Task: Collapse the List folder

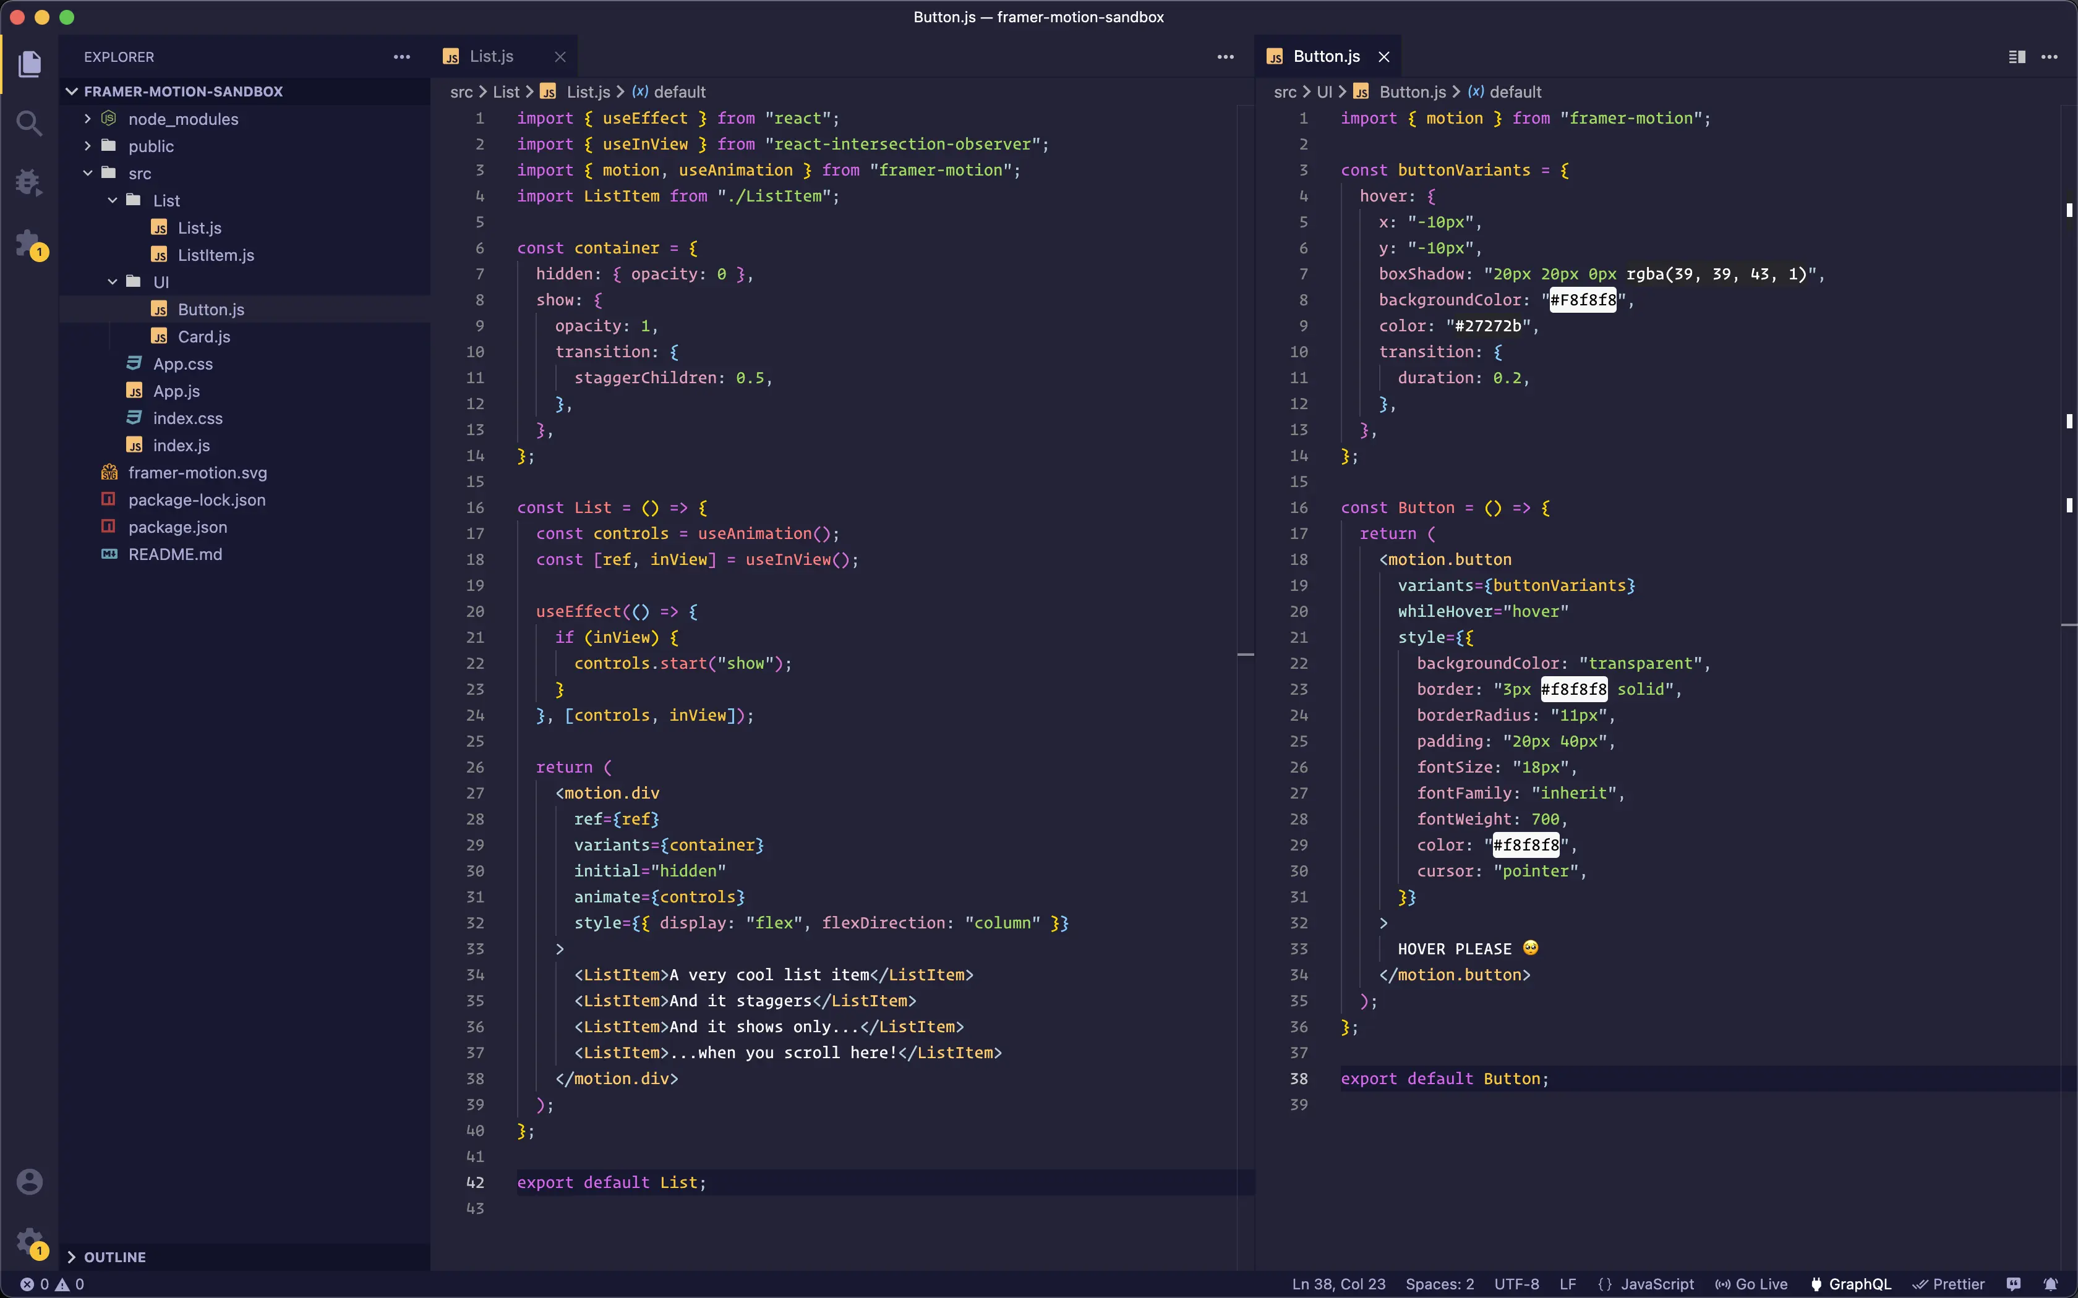Action: (x=245, y=201)
